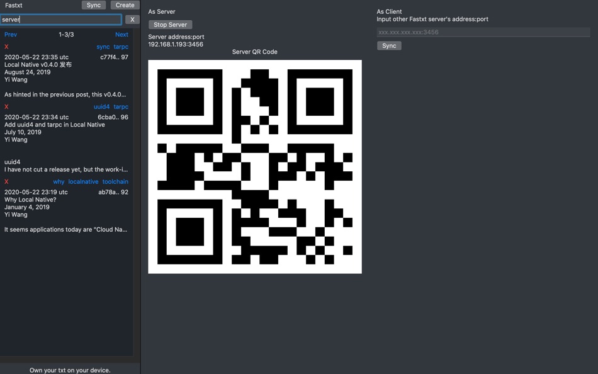The width and height of the screenshot is (598, 374).
Task: Delete the 'Why Local Native?' note via the red X
Action: (x=6, y=182)
